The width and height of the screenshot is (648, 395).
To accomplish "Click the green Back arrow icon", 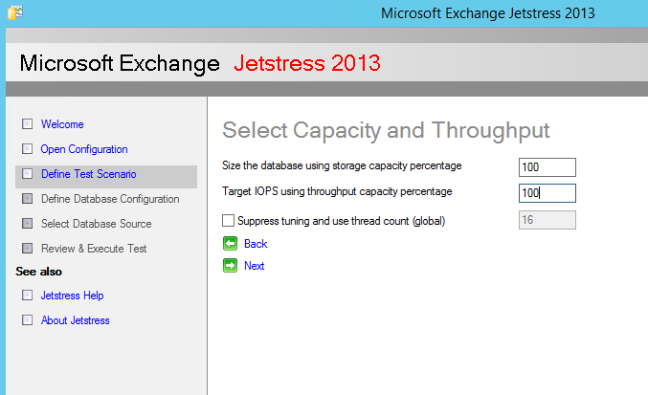I will pos(230,244).
